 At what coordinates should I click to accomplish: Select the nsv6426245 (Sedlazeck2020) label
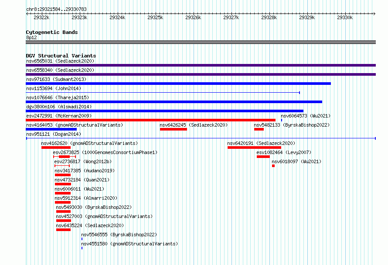pos(194,125)
